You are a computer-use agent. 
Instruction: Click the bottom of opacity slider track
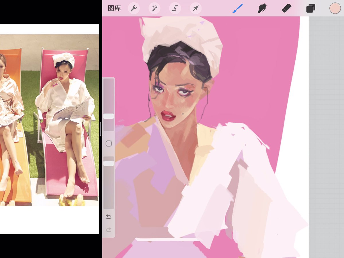109,206
